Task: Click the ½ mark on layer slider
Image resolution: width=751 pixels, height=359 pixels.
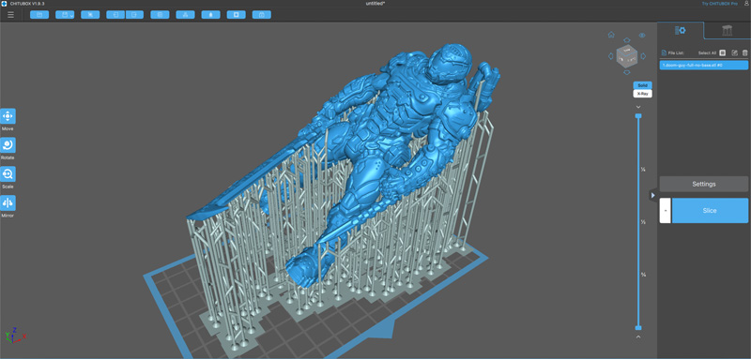Action: (x=643, y=222)
